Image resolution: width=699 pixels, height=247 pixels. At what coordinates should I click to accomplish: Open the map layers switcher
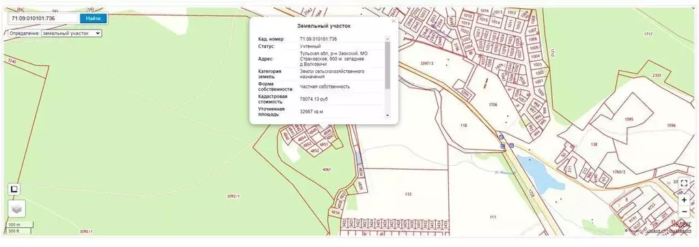17,209
